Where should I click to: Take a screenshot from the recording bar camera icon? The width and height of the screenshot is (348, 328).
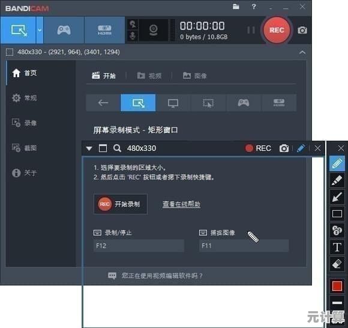tap(284, 148)
